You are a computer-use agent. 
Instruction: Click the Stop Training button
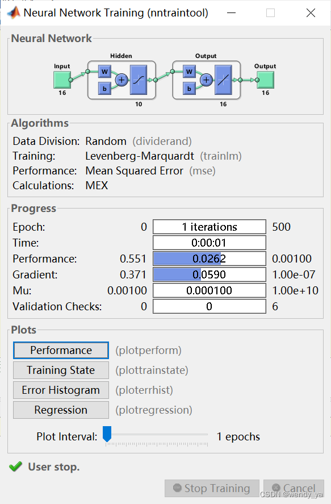pos(212,488)
